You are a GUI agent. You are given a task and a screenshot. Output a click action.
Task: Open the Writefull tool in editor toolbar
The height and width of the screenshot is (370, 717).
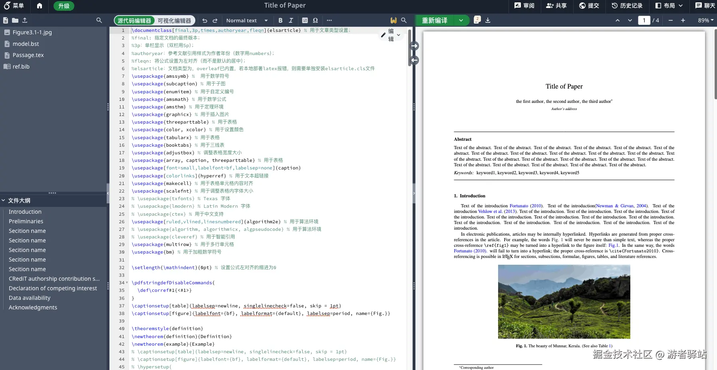[393, 20]
